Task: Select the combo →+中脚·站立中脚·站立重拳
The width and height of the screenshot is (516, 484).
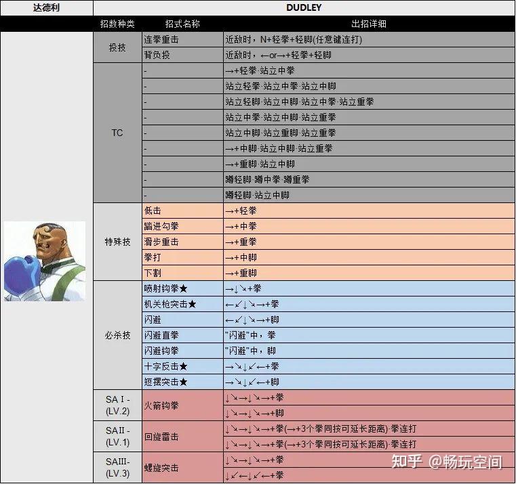Action: point(279,148)
